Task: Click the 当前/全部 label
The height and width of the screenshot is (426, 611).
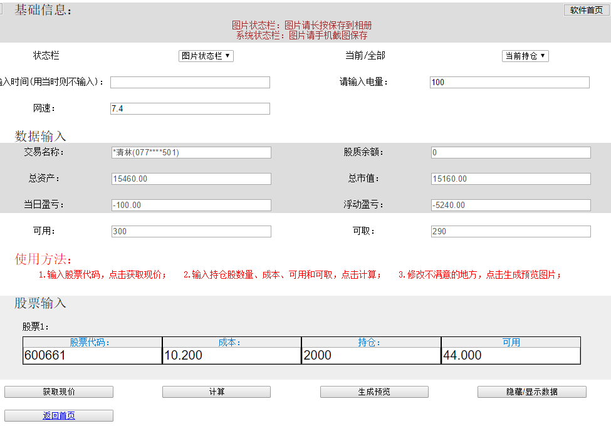Action: [365, 56]
